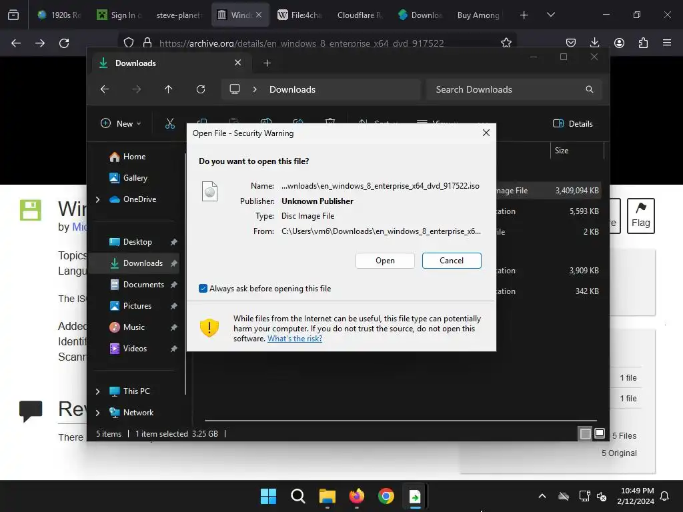Open the New dropdown in Explorer toolbar
The height and width of the screenshot is (512, 683).
121,123
